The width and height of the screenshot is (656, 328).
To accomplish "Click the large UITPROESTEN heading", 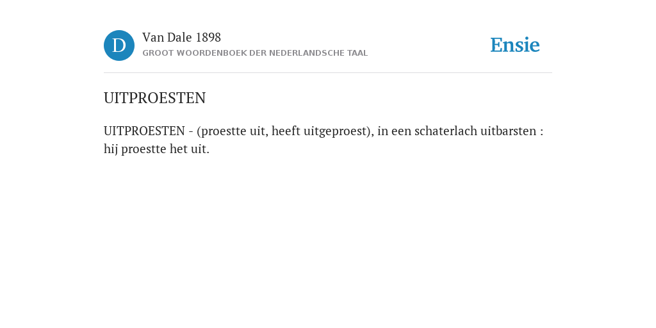I will pos(155,98).
